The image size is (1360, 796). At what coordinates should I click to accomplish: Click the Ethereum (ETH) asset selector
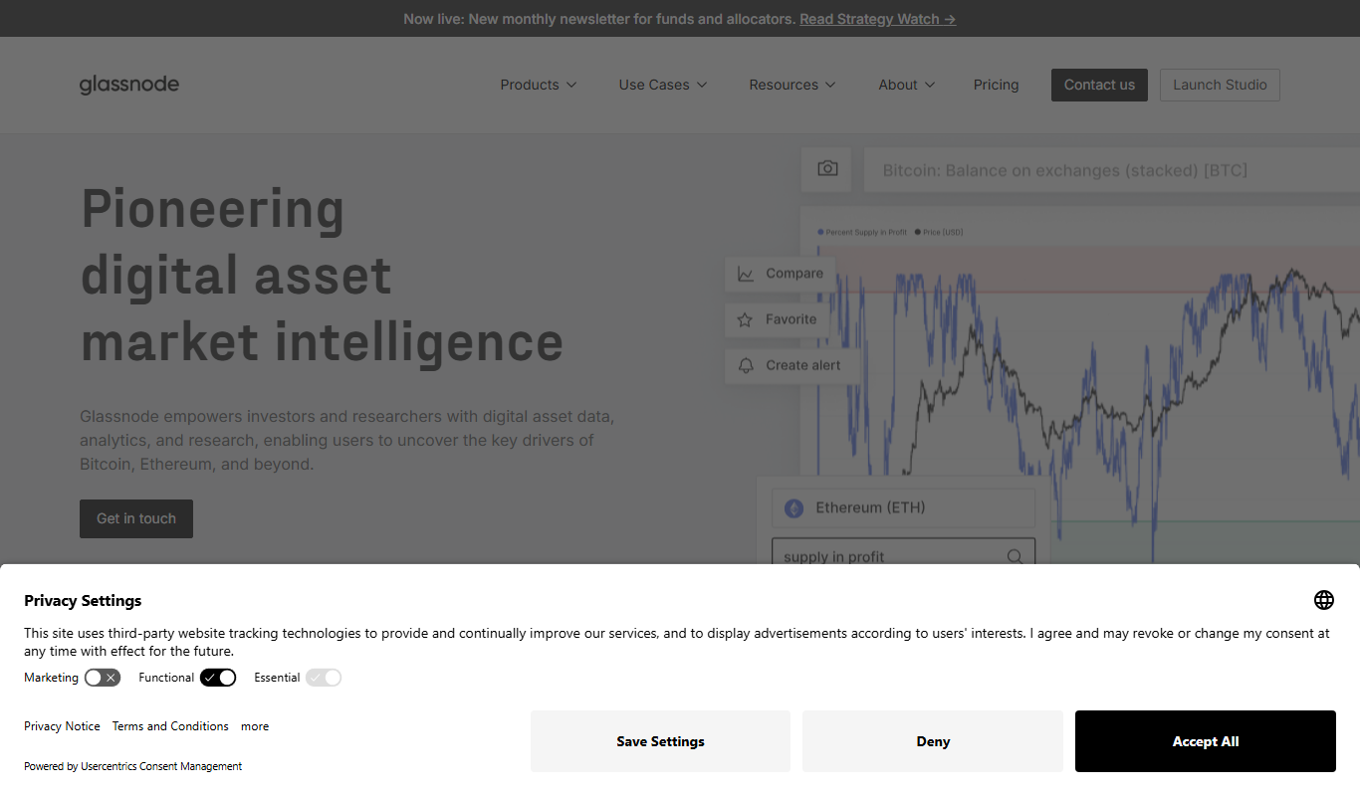(903, 507)
